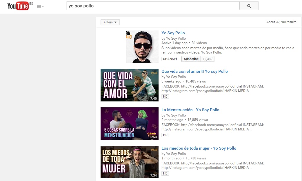Click the YouTube logo

tap(18, 6)
